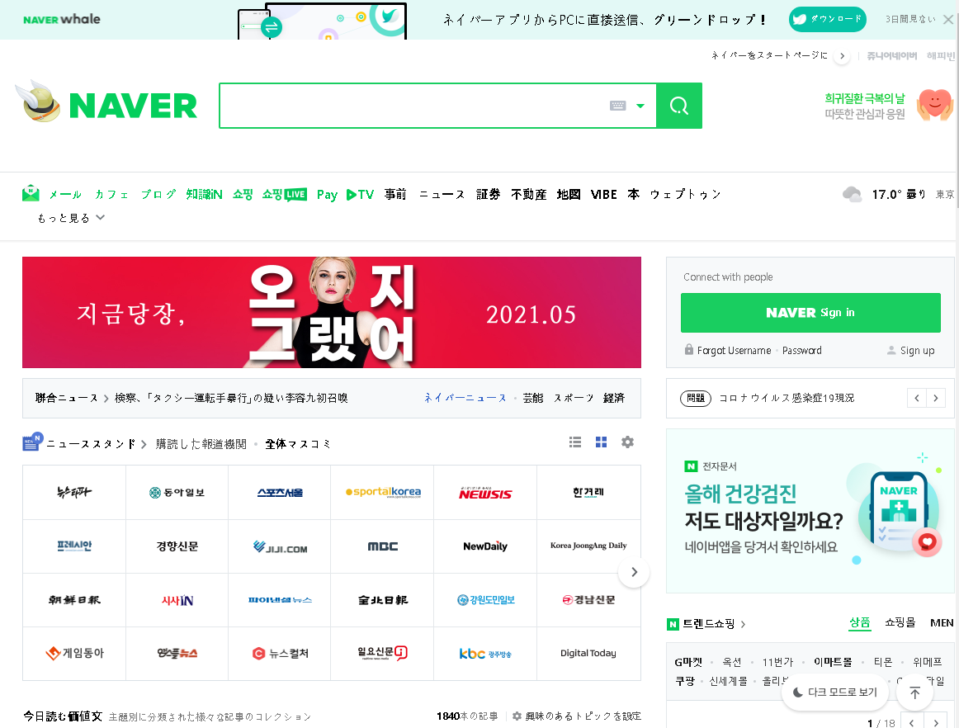Toggle dark mode view button

834,693
